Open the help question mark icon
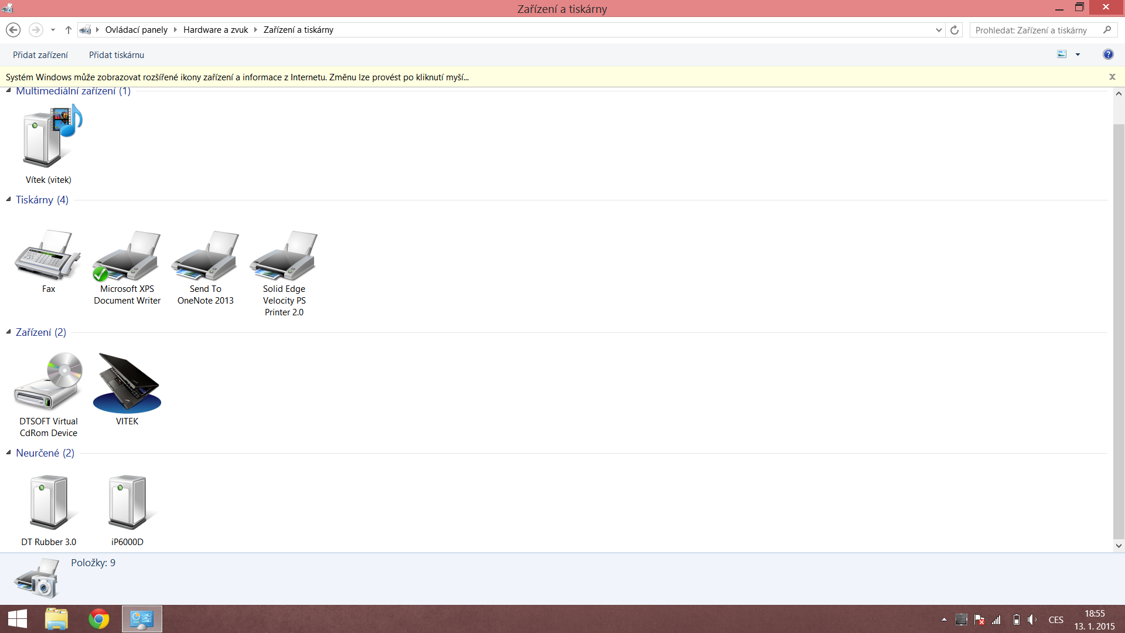The height and width of the screenshot is (633, 1125). (1107, 55)
